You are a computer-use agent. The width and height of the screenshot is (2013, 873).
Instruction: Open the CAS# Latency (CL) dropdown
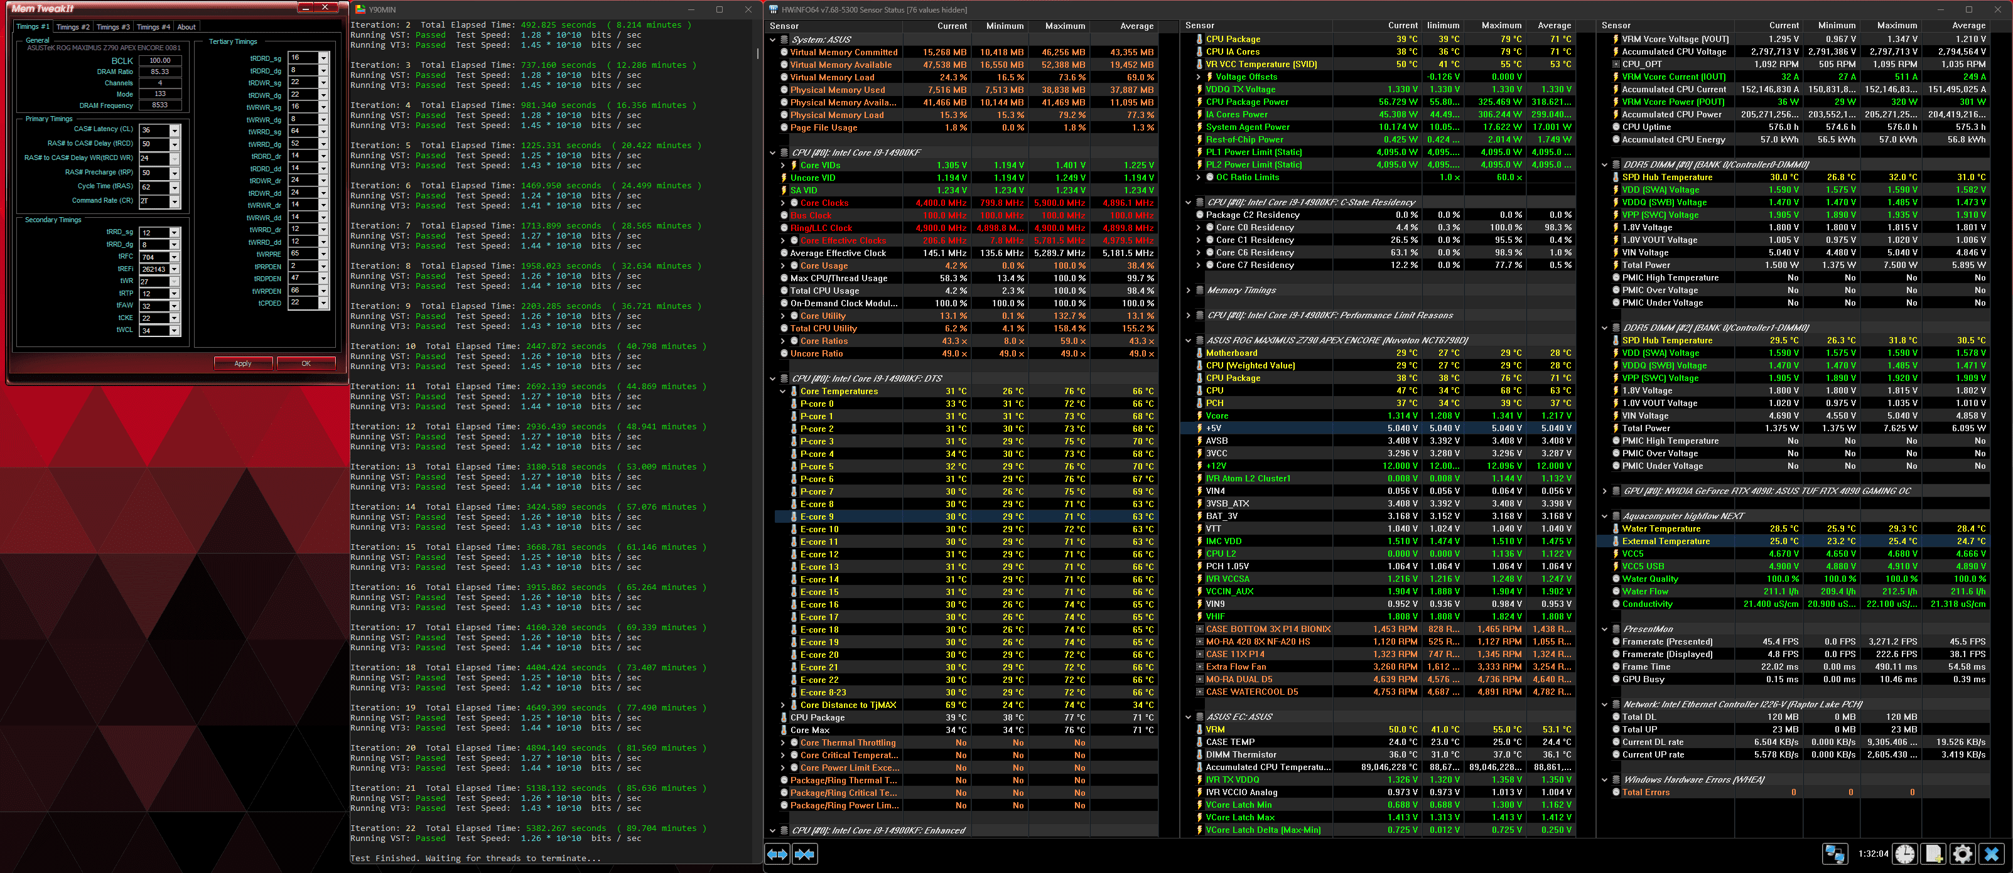[x=175, y=131]
